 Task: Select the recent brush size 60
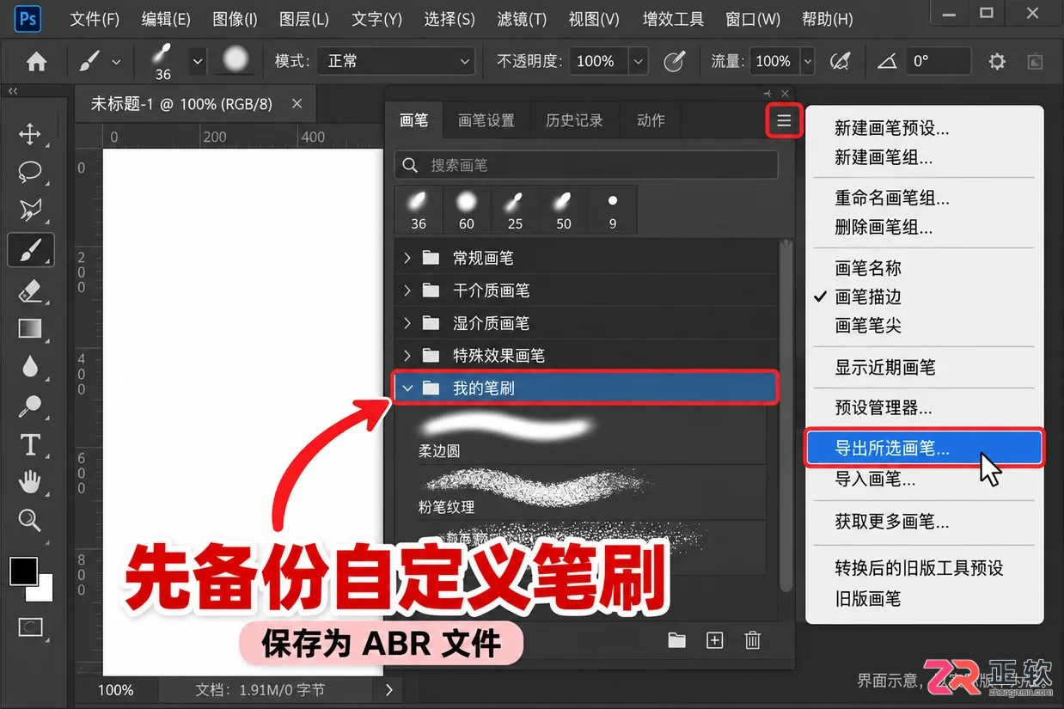pos(467,210)
